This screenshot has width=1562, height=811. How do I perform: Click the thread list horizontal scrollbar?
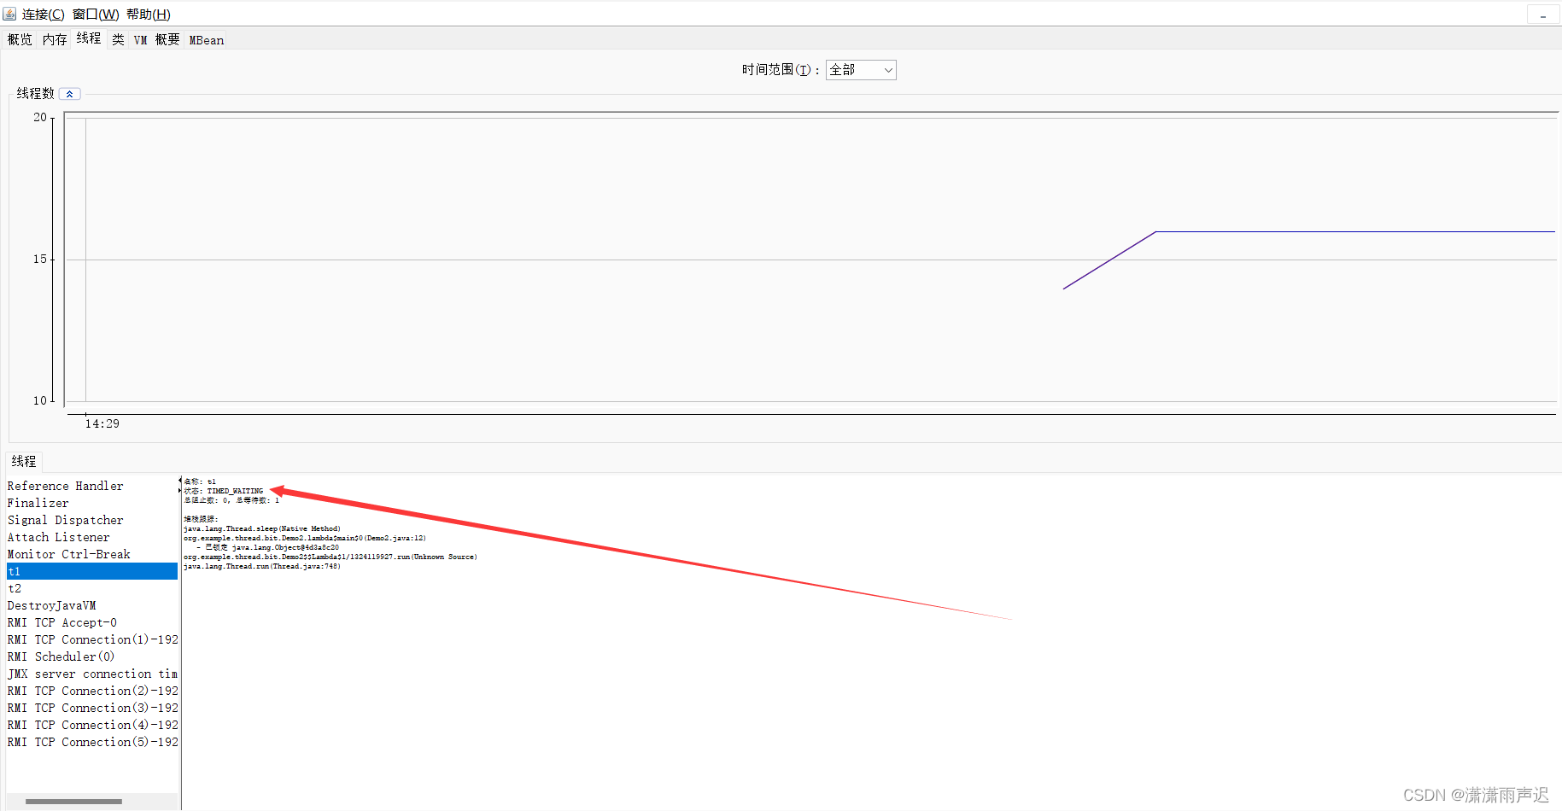click(x=73, y=802)
